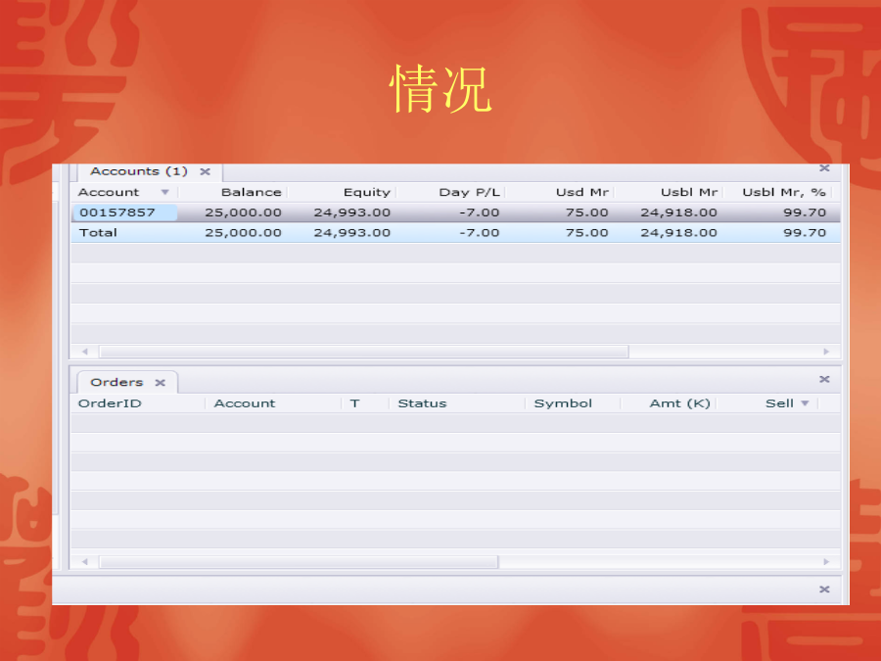Click Usbl Mr 24,918.00 in the Total row
Image resolution: width=881 pixels, height=661 pixels.
[x=678, y=233]
